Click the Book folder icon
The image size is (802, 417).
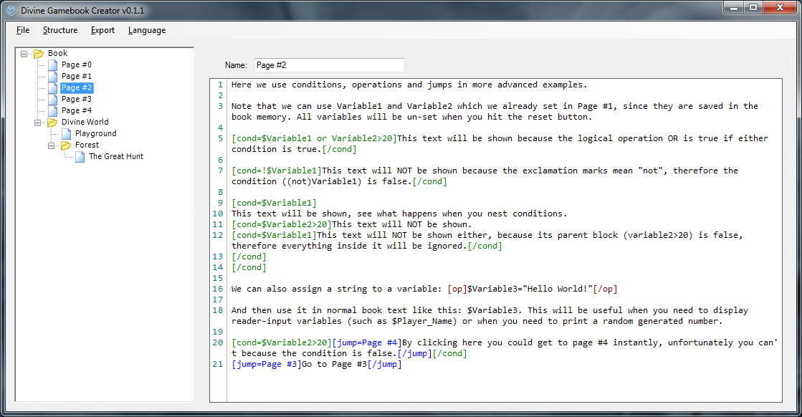click(x=39, y=53)
